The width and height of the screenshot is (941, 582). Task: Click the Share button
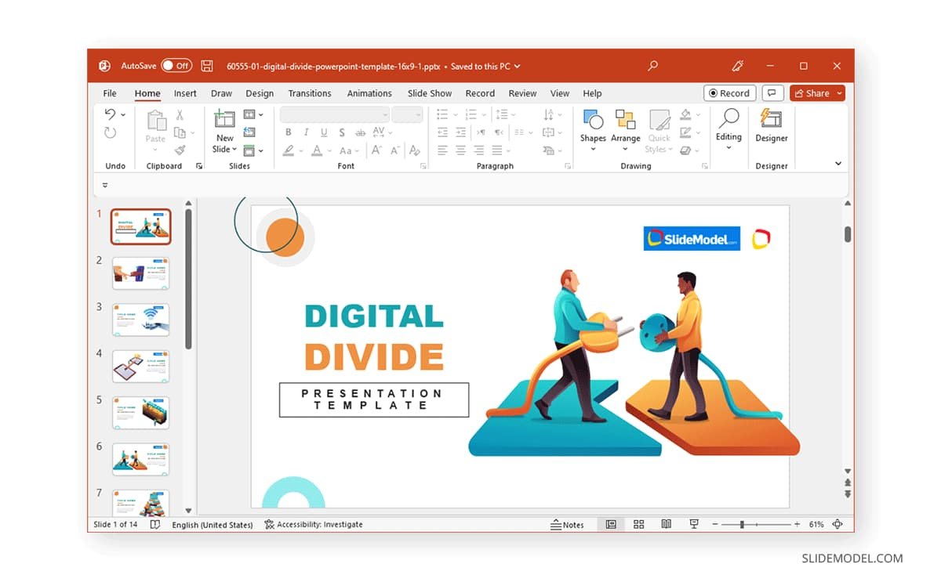[x=812, y=93]
